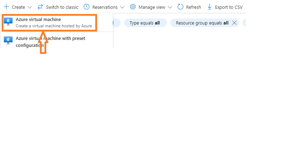The image size is (287, 161).
Task: Click the Azure virtual machine monitor icon
Action: pyautogui.click(x=8, y=21)
